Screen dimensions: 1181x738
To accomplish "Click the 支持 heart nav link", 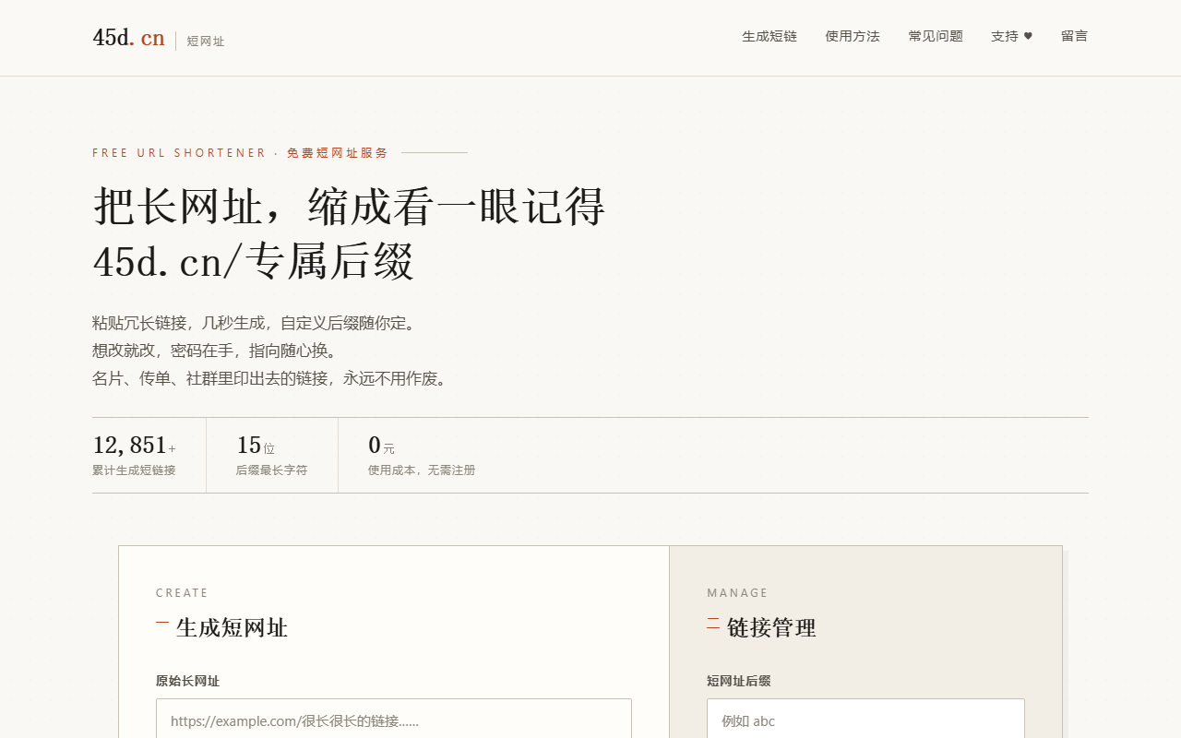I will coord(1012,36).
